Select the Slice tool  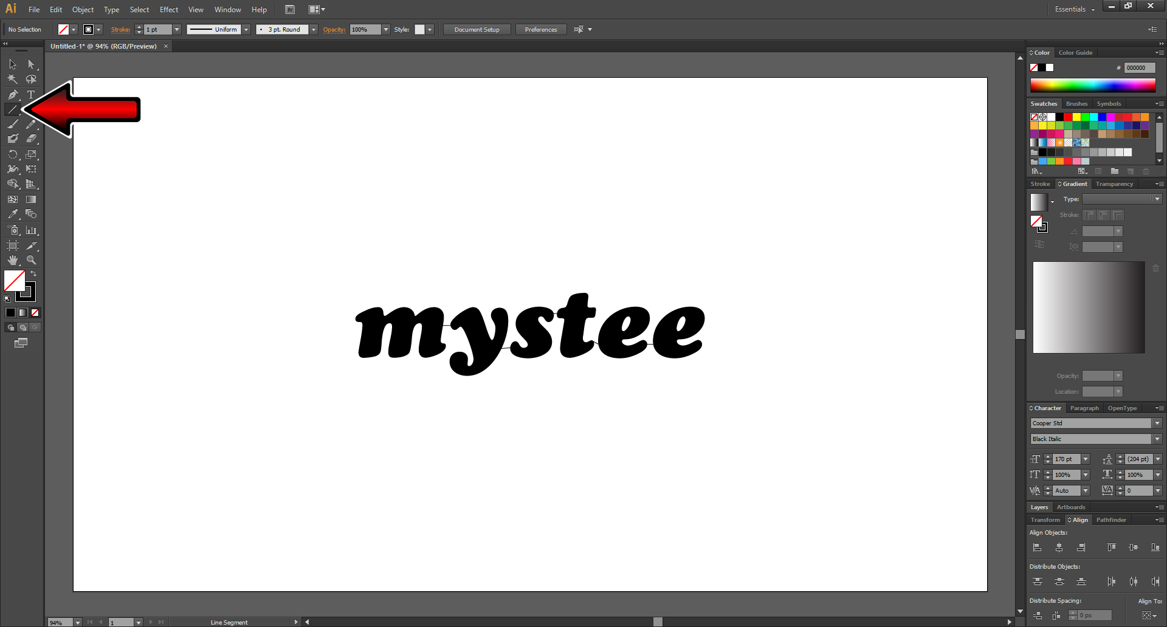pyautogui.click(x=31, y=245)
